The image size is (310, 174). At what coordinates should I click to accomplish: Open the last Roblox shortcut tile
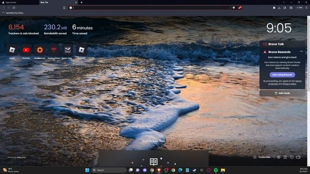tap(81, 50)
